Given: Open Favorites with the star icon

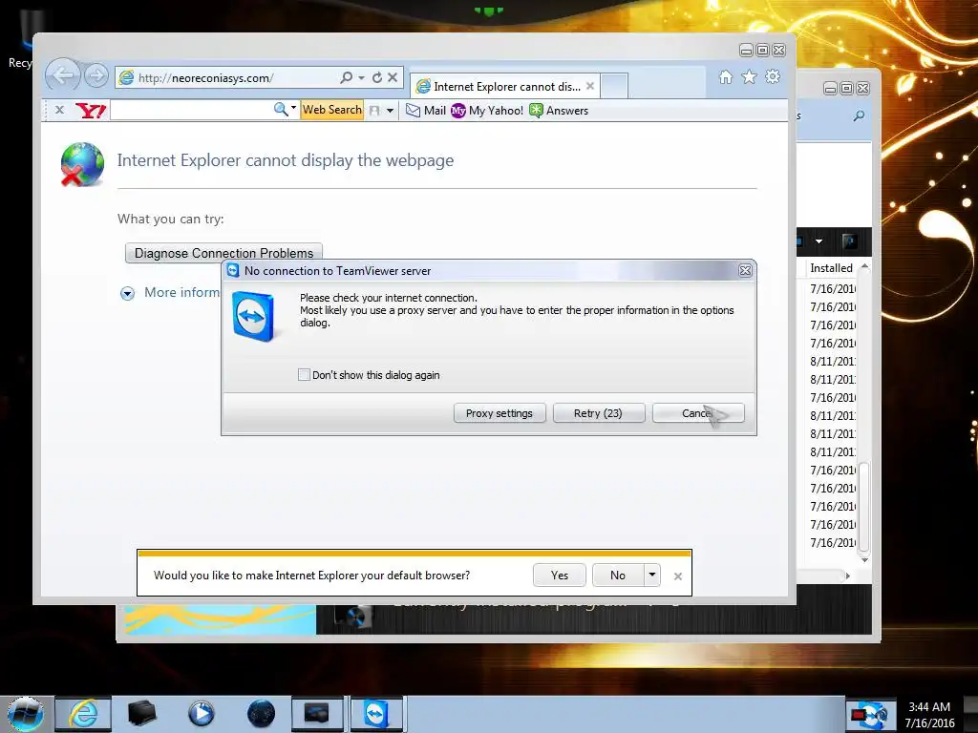Looking at the screenshot, I should coord(749,76).
